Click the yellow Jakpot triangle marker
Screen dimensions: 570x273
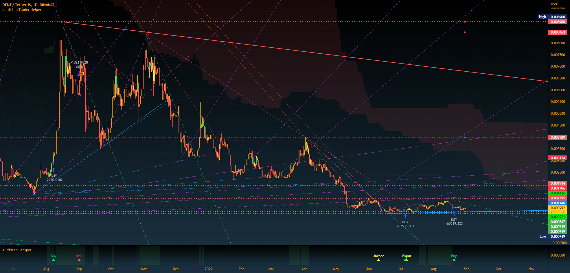[x=379, y=259]
